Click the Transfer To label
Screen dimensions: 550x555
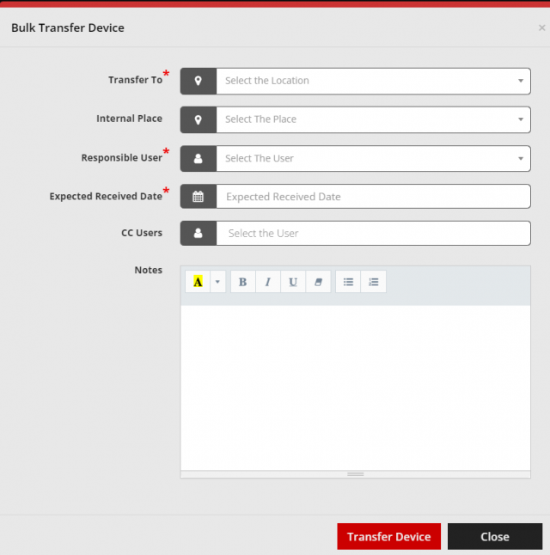click(135, 80)
